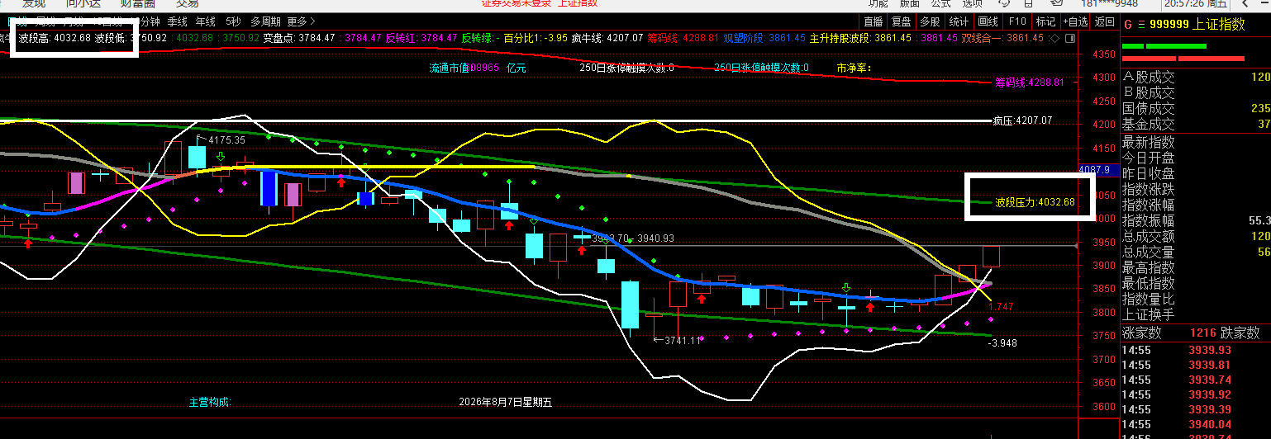Open the 复盘 replay tool
This screenshot has width=1271, height=439.
coord(902,21)
